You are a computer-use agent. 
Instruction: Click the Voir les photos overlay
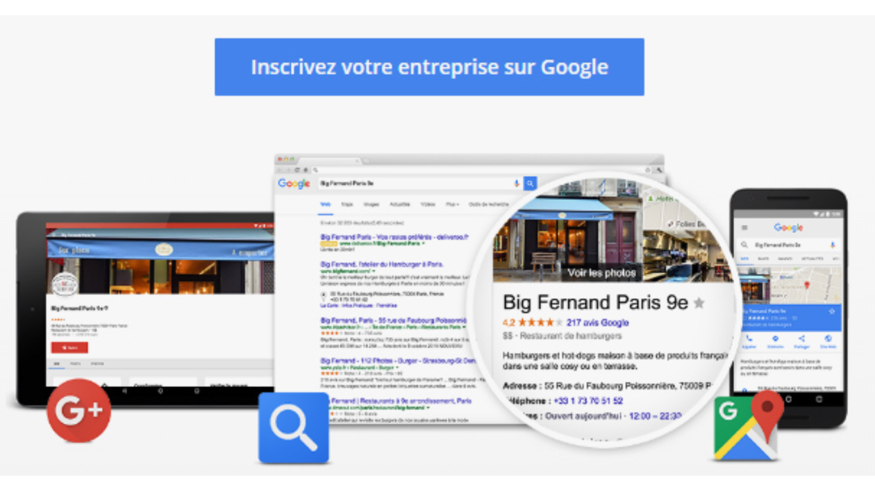tap(601, 273)
